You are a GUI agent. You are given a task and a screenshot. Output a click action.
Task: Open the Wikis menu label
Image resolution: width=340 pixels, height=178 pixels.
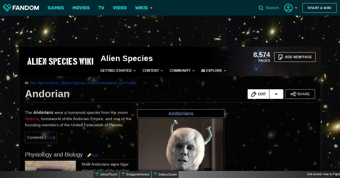[x=141, y=8]
